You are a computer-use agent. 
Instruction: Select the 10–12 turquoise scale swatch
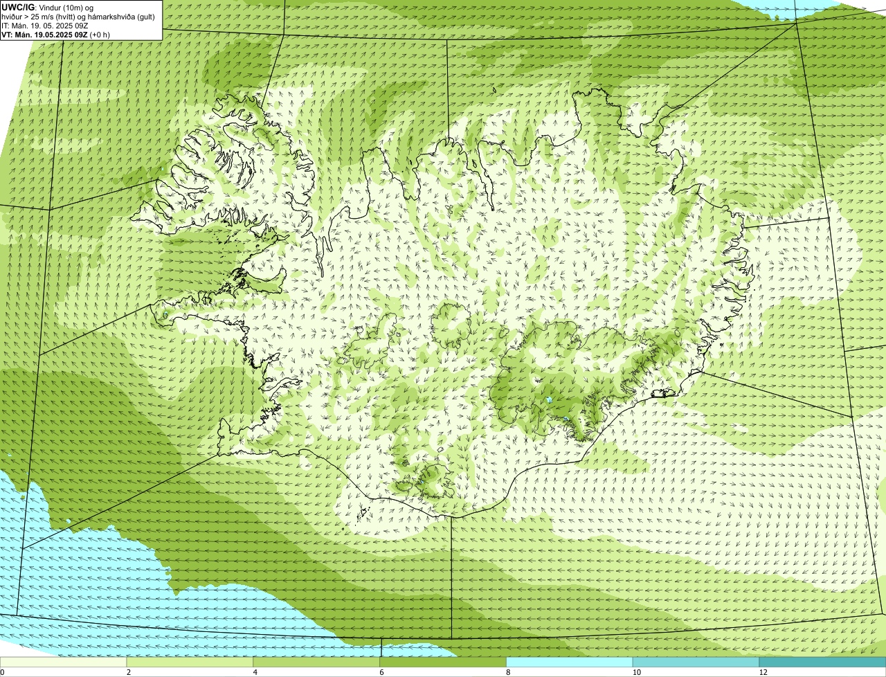click(696, 662)
